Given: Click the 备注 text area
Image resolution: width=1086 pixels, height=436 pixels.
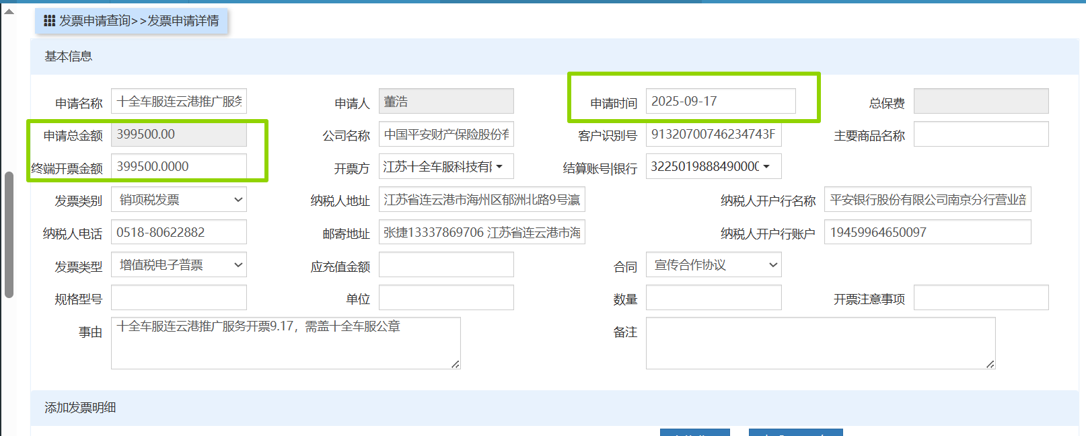Looking at the screenshot, I should click(821, 343).
